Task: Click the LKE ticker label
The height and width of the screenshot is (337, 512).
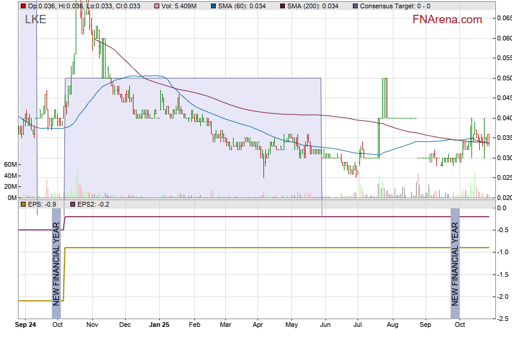Action: [36, 20]
